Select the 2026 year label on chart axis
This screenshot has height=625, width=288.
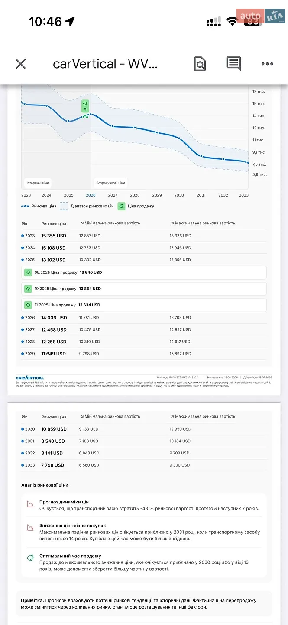[x=91, y=195]
